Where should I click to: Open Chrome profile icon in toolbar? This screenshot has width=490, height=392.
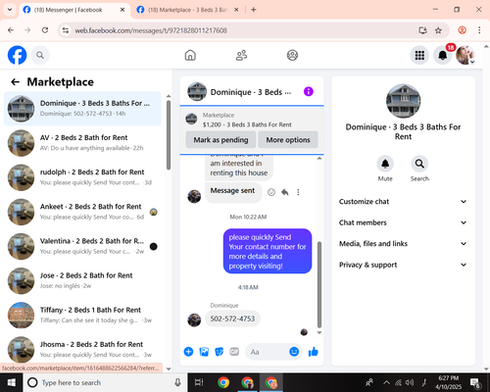point(463,30)
